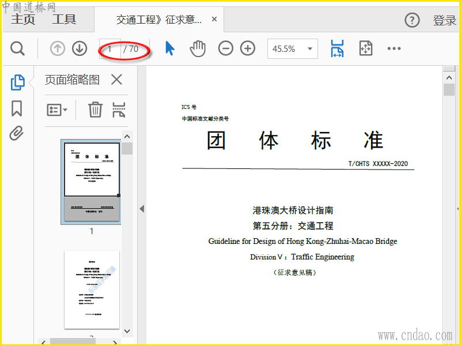The image size is (461, 346).
Task: Select page 1 thumbnail
Action: (x=91, y=182)
